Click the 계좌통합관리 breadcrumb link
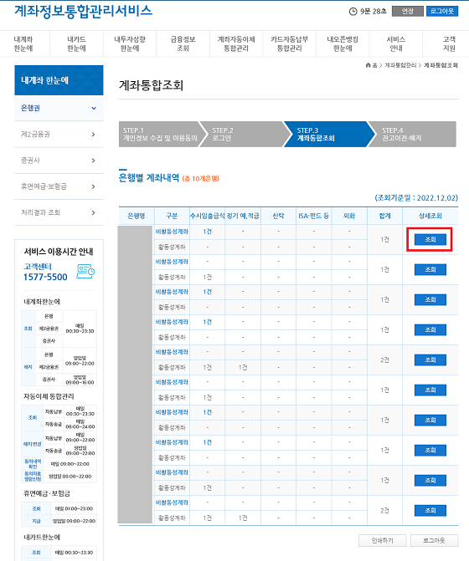The image size is (469, 561). pos(400,65)
